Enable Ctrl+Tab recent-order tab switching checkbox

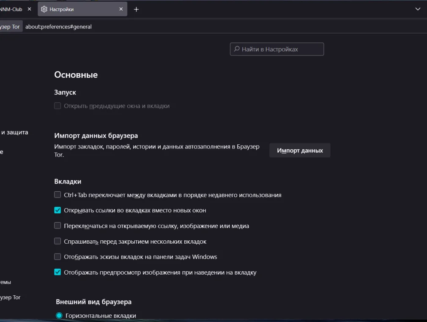(x=57, y=195)
